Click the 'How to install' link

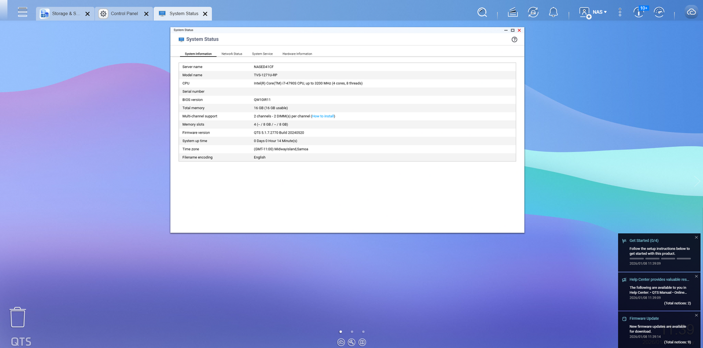coord(323,116)
